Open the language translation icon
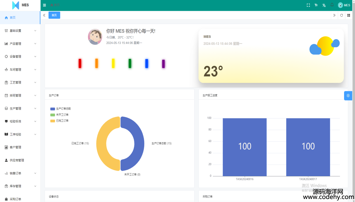The width and height of the screenshot is (355, 202). click(324, 5)
